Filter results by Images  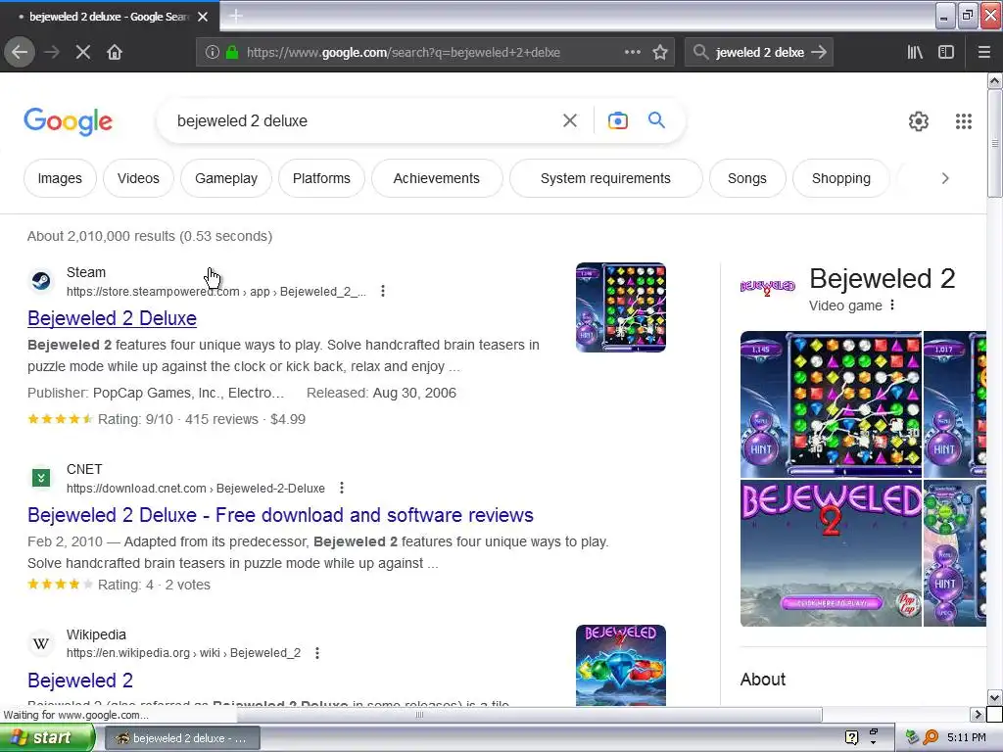pos(60,178)
